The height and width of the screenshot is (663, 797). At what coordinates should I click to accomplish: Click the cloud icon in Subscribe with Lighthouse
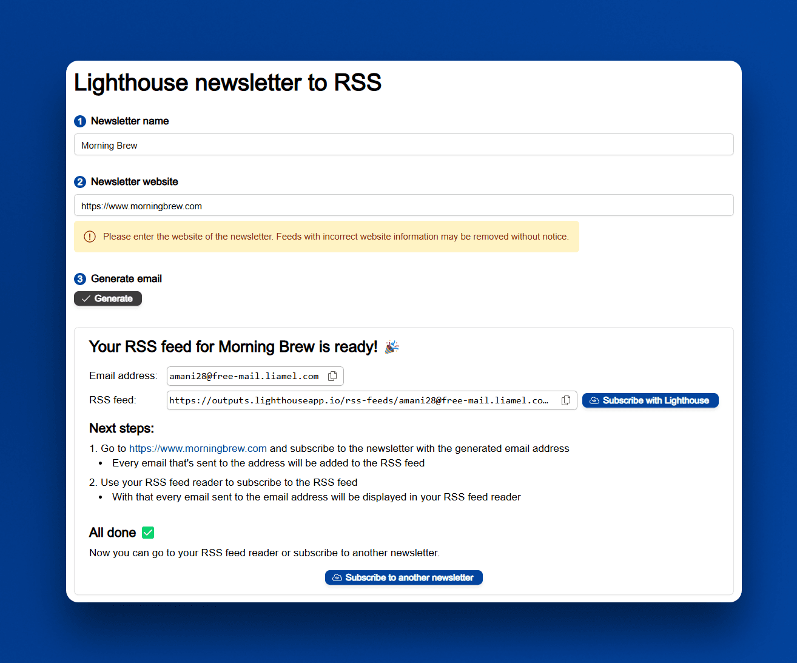594,400
